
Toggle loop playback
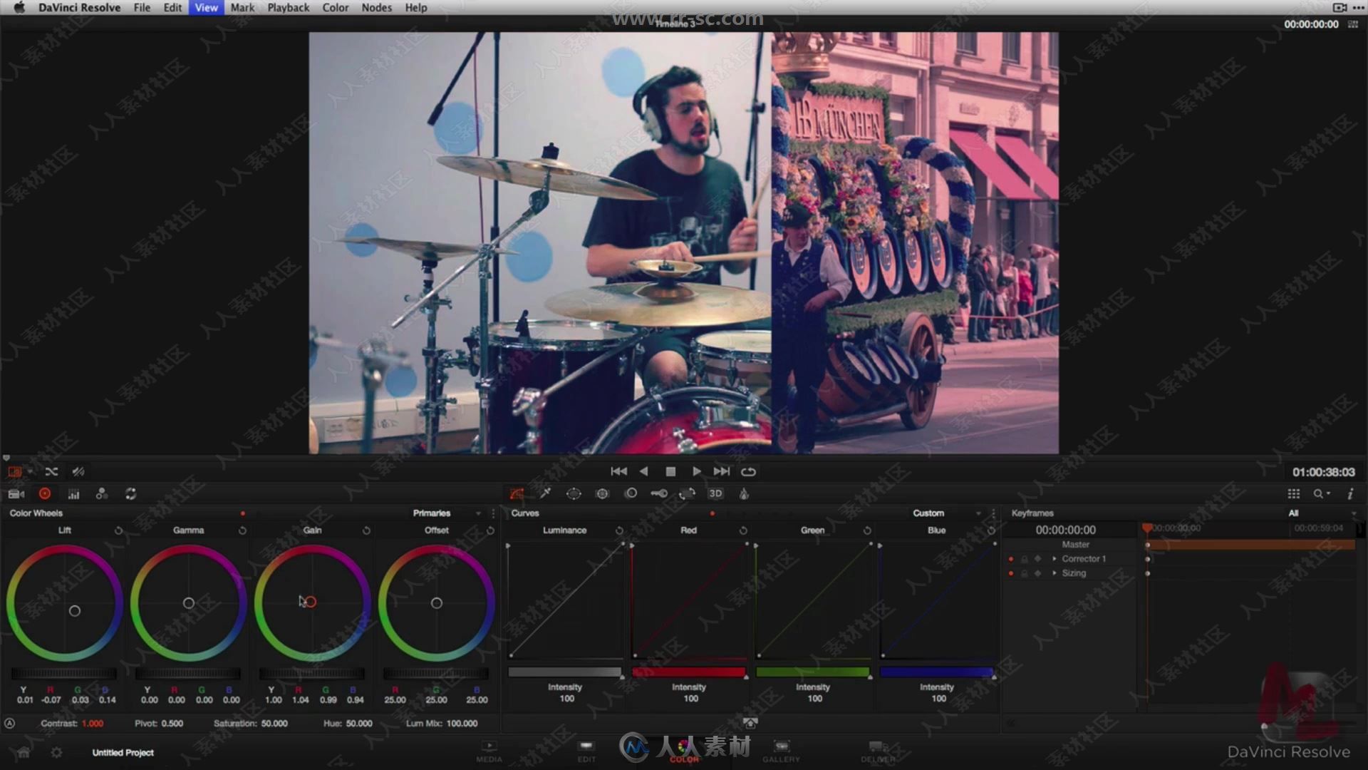click(x=748, y=471)
